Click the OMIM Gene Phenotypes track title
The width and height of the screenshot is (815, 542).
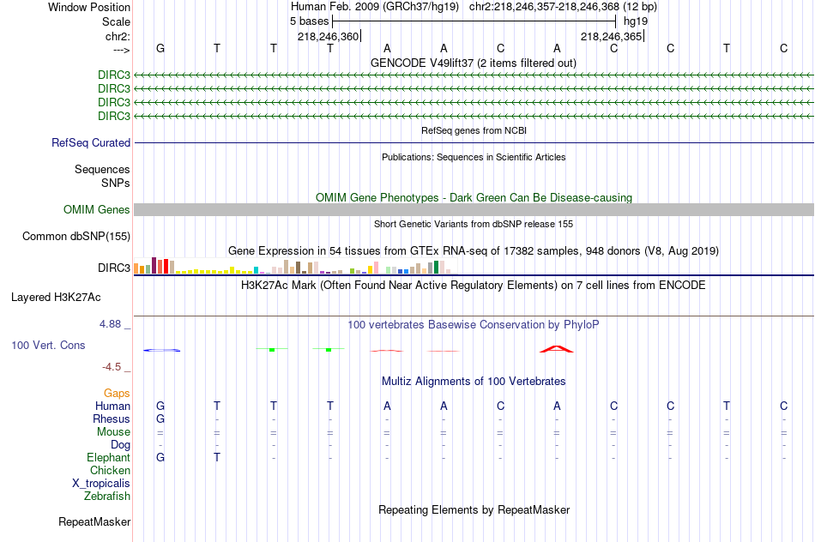(x=474, y=198)
